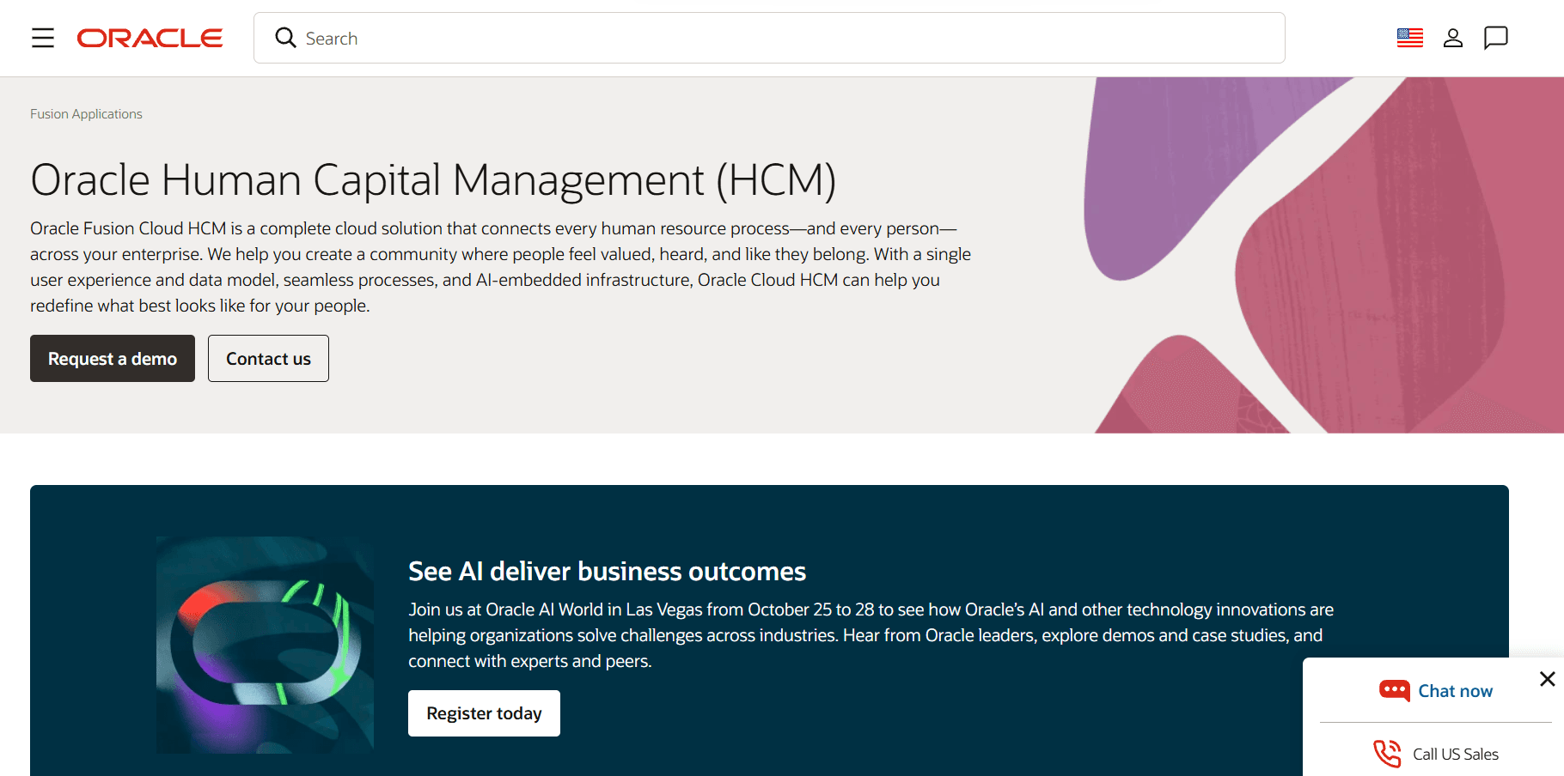Focus the Search input field
This screenshot has height=776, width=1564.
pyautogui.click(x=769, y=38)
